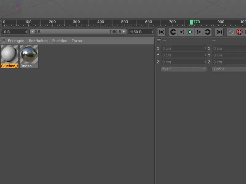
Task: Go to the previous keyframe
Action: click(x=173, y=32)
